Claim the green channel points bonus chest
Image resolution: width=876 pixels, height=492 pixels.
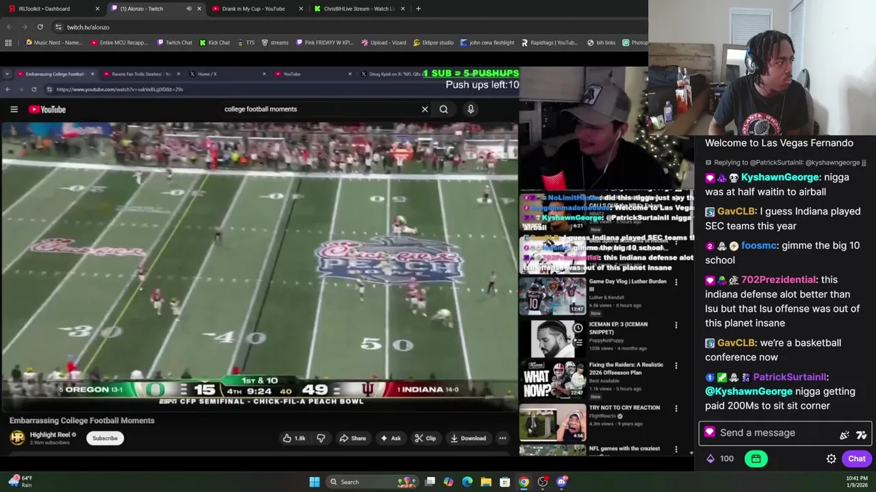[756, 459]
